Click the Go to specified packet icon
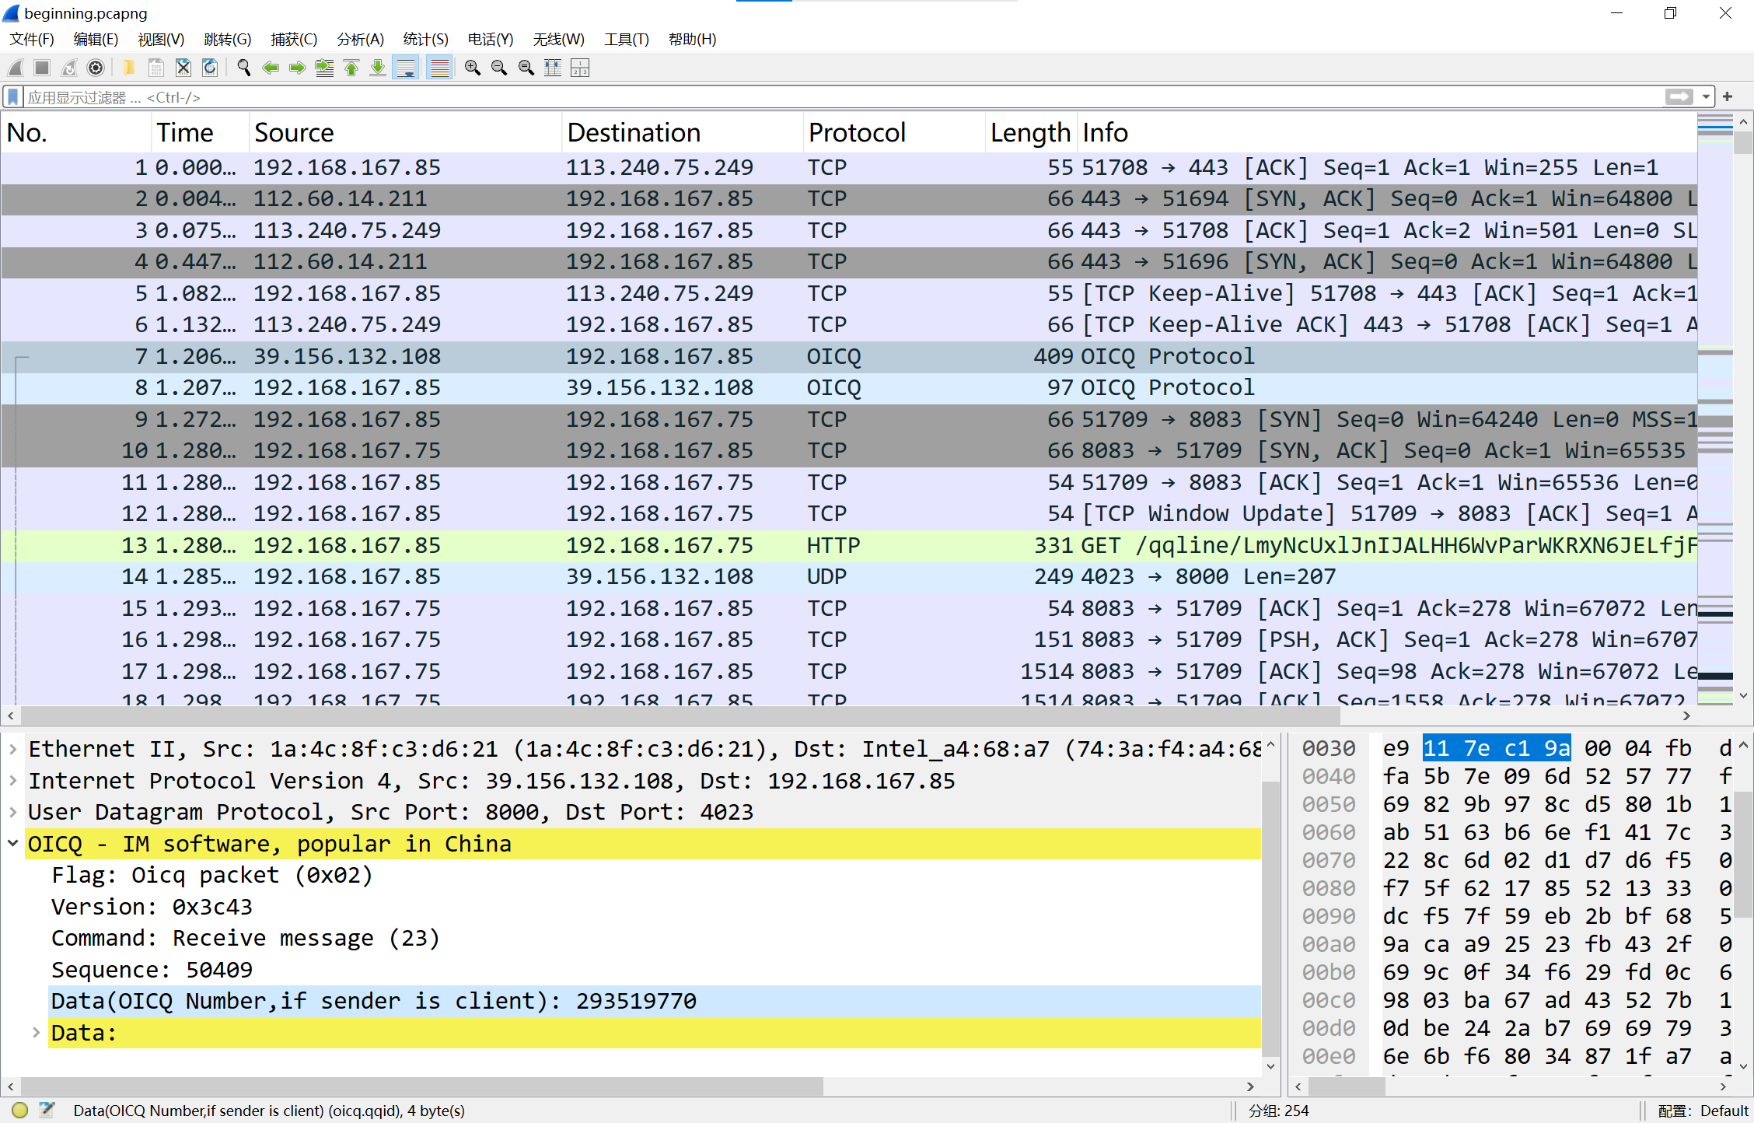Screen dimensions: 1754x1123 324,68
